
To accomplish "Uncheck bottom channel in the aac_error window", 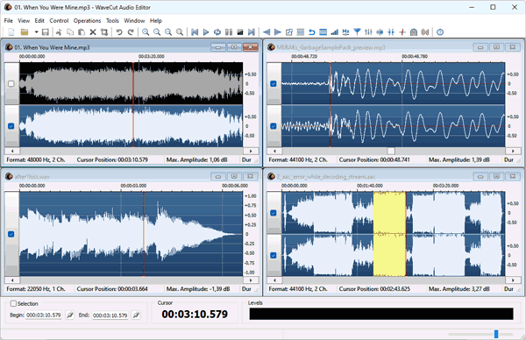I will point(274,256).
